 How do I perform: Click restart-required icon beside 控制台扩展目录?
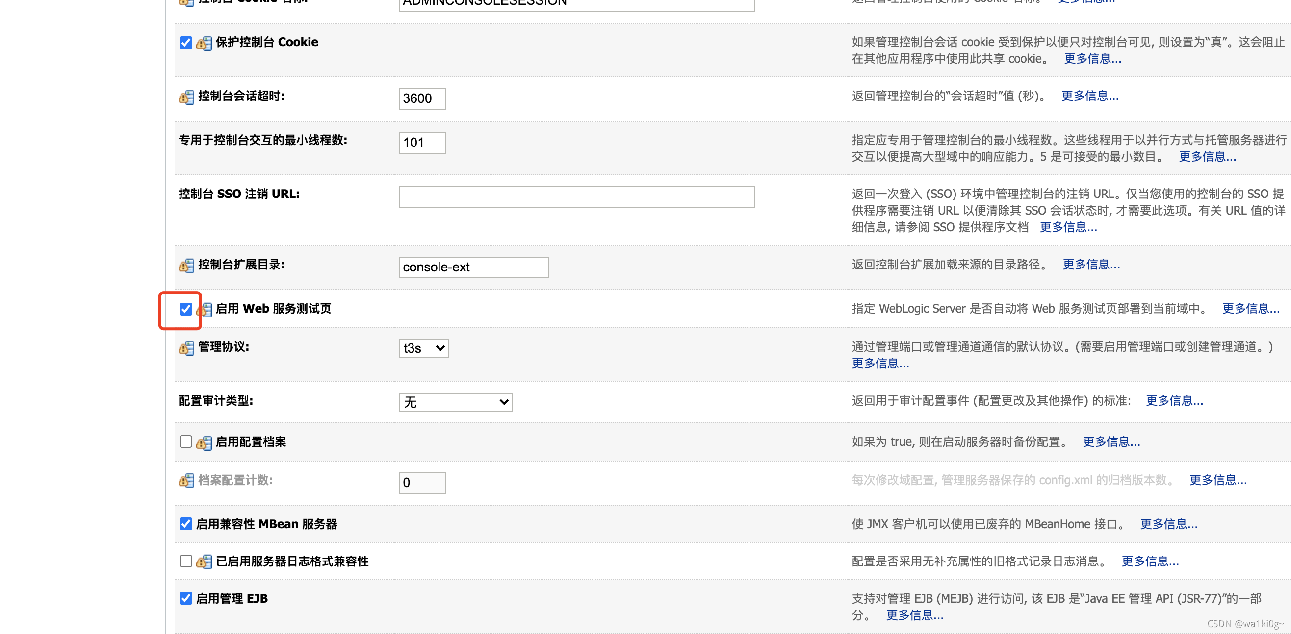click(186, 266)
